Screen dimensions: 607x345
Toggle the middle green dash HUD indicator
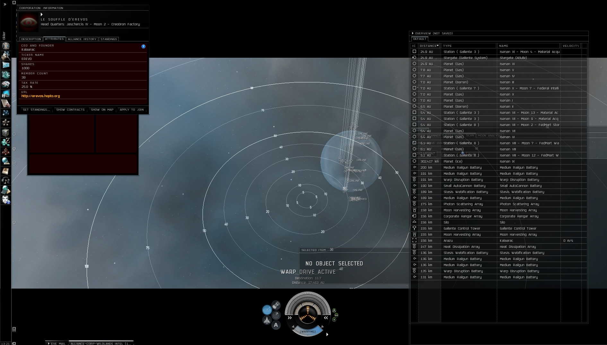336,315
